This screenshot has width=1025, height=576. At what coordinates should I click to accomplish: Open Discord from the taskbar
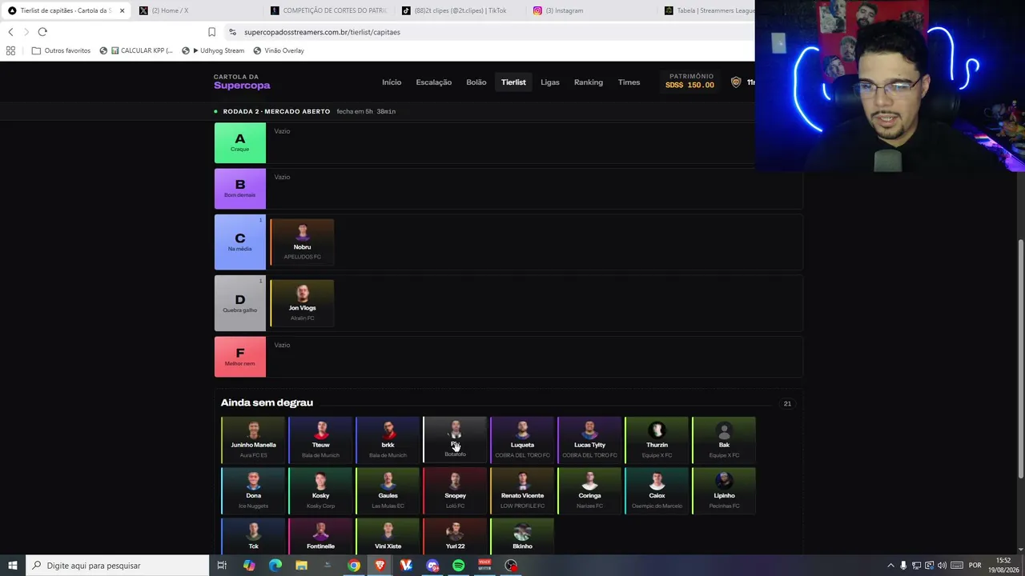click(x=432, y=566)
